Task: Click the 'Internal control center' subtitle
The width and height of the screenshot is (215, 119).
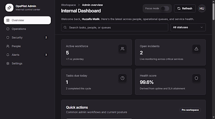Action: pos(28,10)
